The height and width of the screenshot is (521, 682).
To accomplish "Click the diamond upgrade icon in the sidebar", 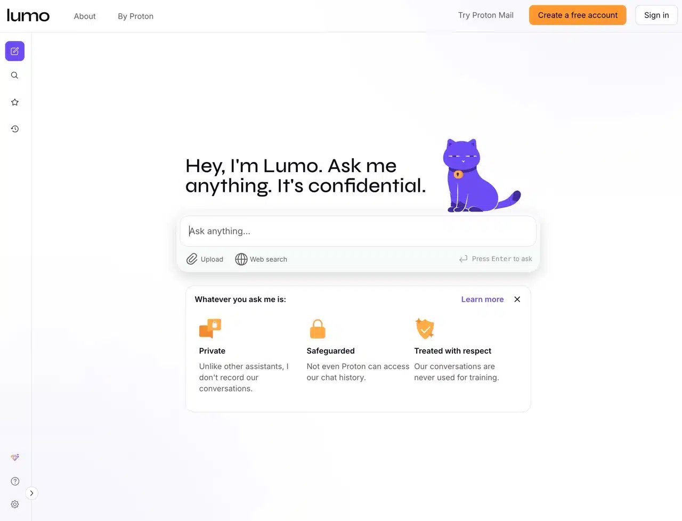I will 15,458.
